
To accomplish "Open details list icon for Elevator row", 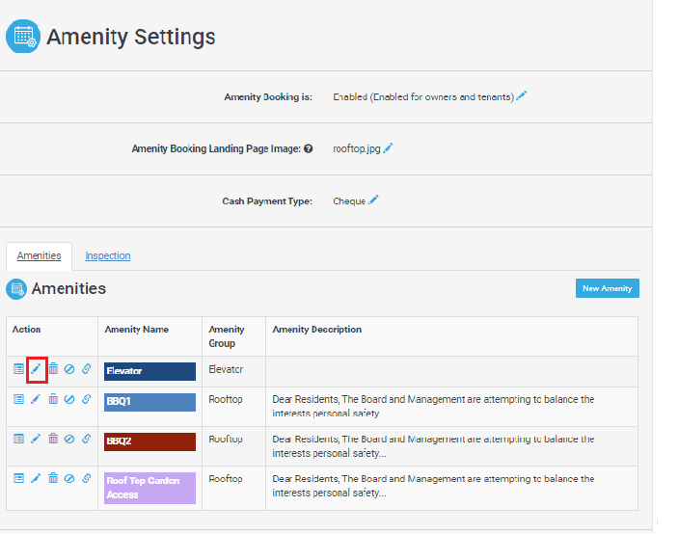I will [x=18, y=369].
